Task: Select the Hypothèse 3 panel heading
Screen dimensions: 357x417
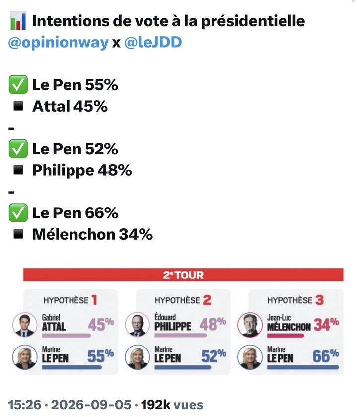Action: [295, 300]
